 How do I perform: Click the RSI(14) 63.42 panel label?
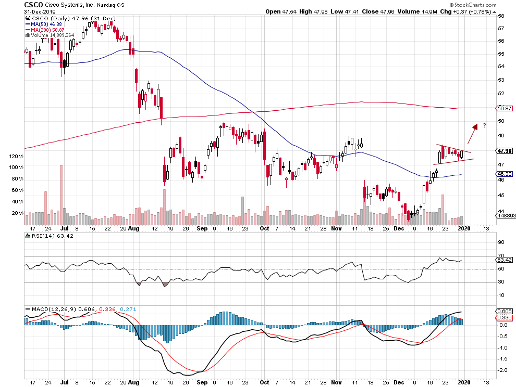click(x=53, y=236)
